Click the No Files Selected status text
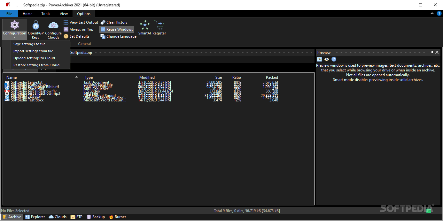Screen dimensions: 443x221 click(15, 211)
